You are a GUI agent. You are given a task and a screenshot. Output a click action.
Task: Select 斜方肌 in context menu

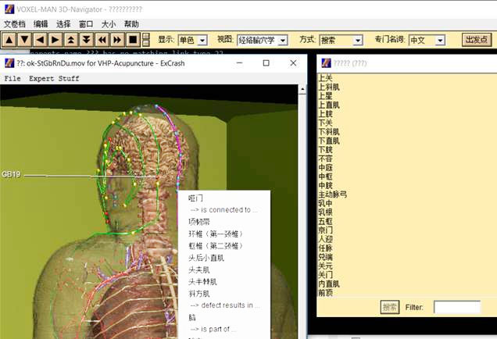click(199, 294)
